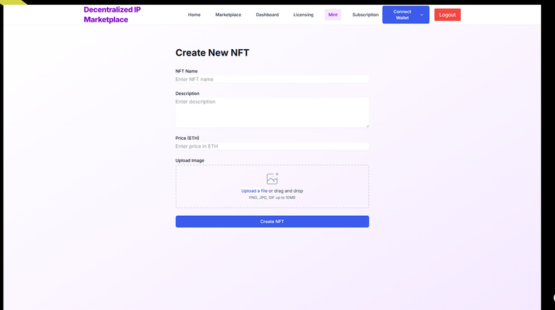555x310 pixels.
Task: Submit with the Create NFT button
Action: [272, 221]
